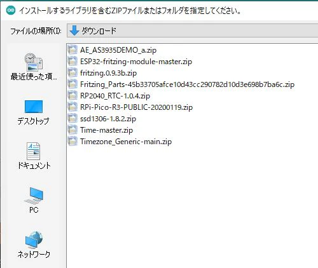Image resolution: width=318 pixels, height=268 pixels.
Task: Click zip icon of Time-master.zip
Action: [x=73, y=130]
